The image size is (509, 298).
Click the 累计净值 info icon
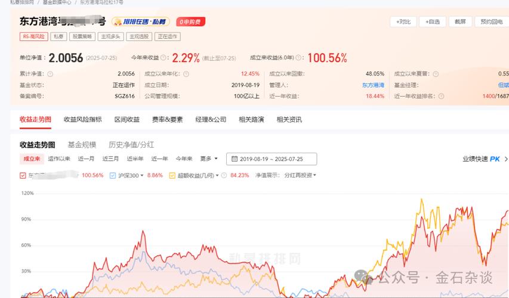(50, 74)
